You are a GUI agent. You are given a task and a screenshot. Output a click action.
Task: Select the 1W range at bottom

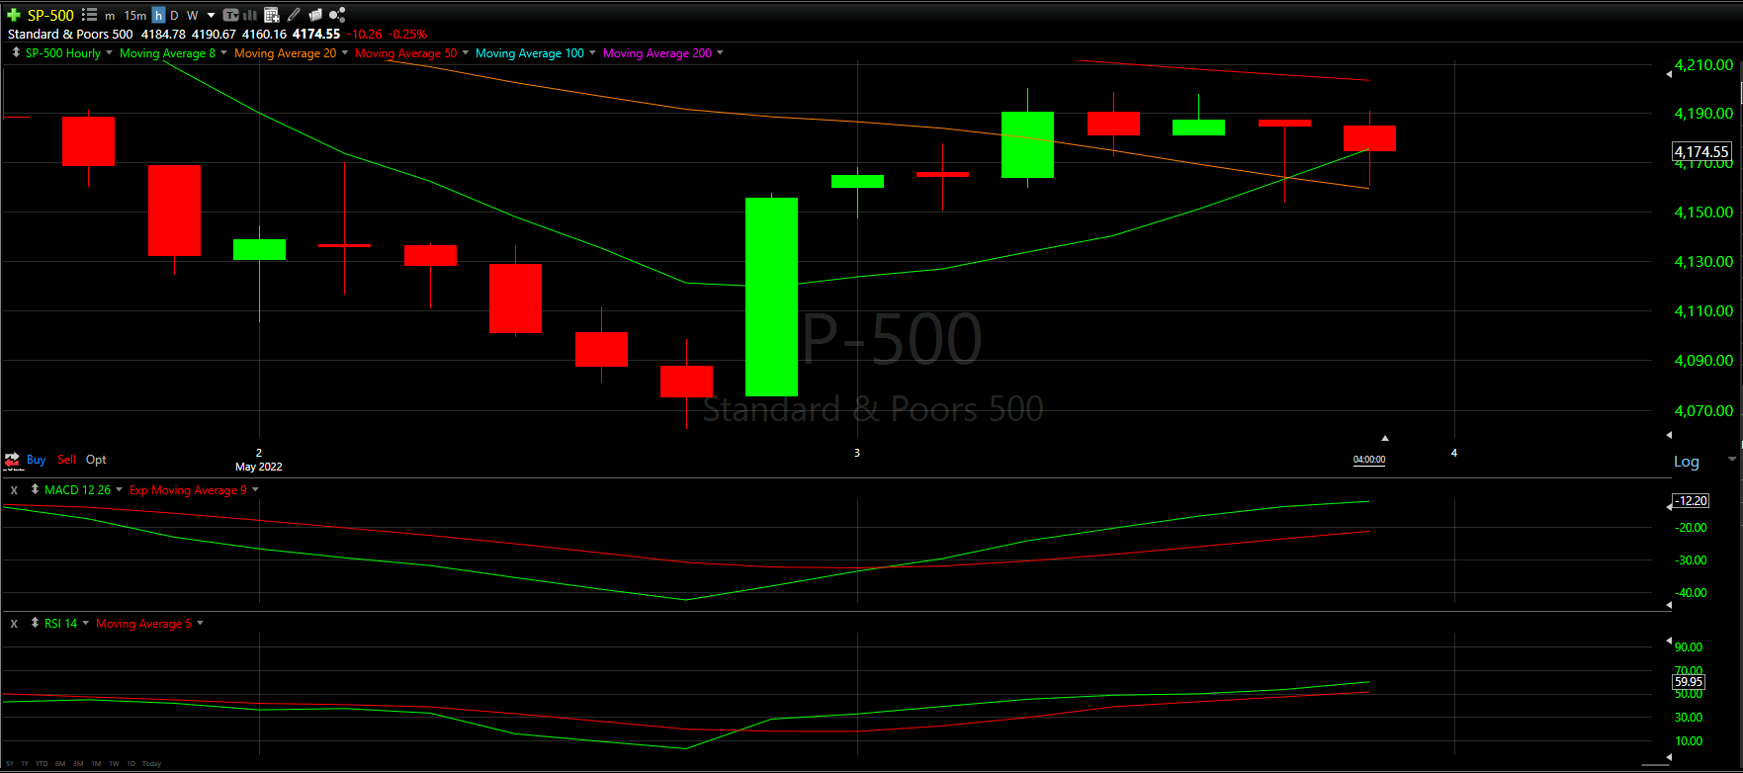tap(114, 763)
